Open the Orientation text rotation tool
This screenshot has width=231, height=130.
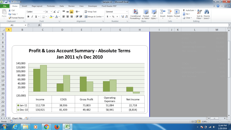(x=77, y=12)
